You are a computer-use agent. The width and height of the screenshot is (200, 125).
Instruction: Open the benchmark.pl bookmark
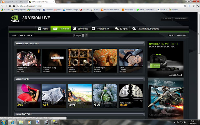coord(128,10)
